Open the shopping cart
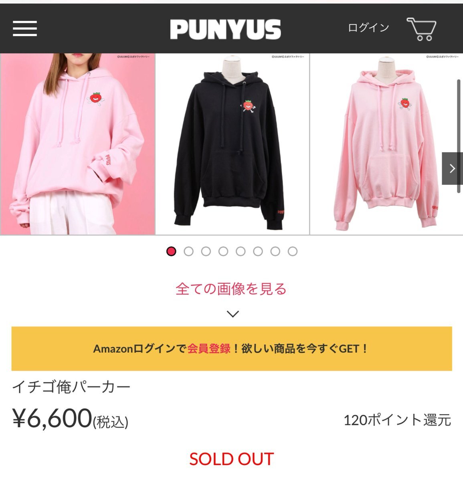463x481 pixels. click(421, 29)
